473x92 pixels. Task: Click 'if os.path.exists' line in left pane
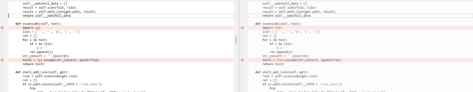click(63, 84)
